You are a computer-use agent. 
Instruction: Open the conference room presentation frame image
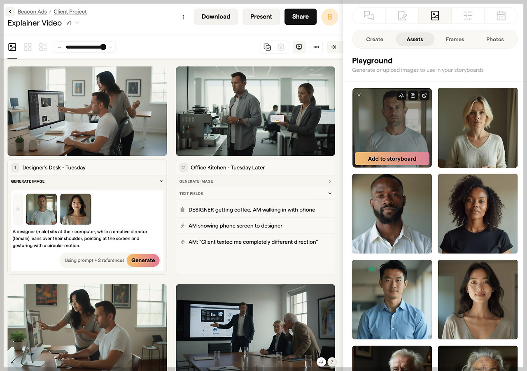tap(255, 327)
